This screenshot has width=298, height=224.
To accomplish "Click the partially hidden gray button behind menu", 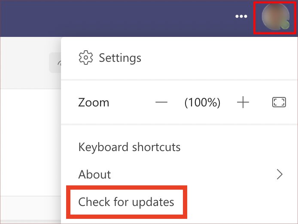I will click(x=55, y=63).
